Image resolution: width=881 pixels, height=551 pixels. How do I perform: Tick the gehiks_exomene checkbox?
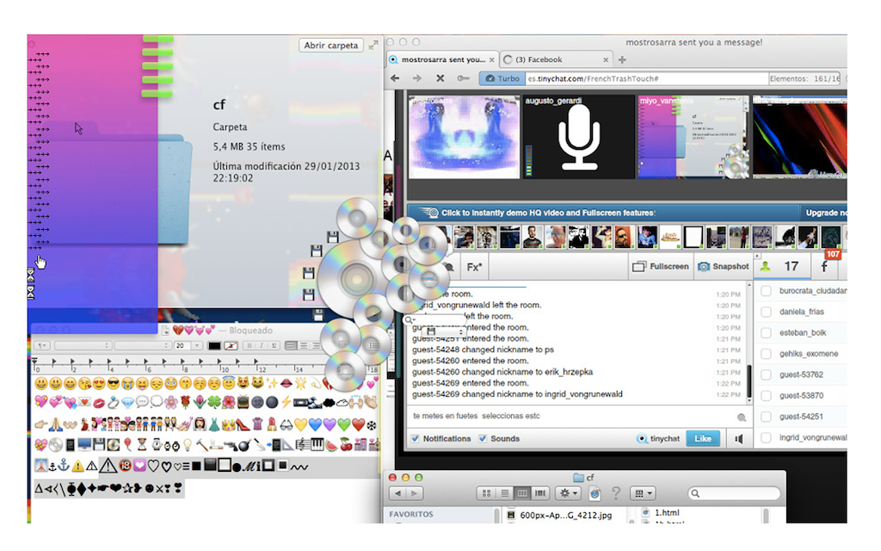coord(766,354)
